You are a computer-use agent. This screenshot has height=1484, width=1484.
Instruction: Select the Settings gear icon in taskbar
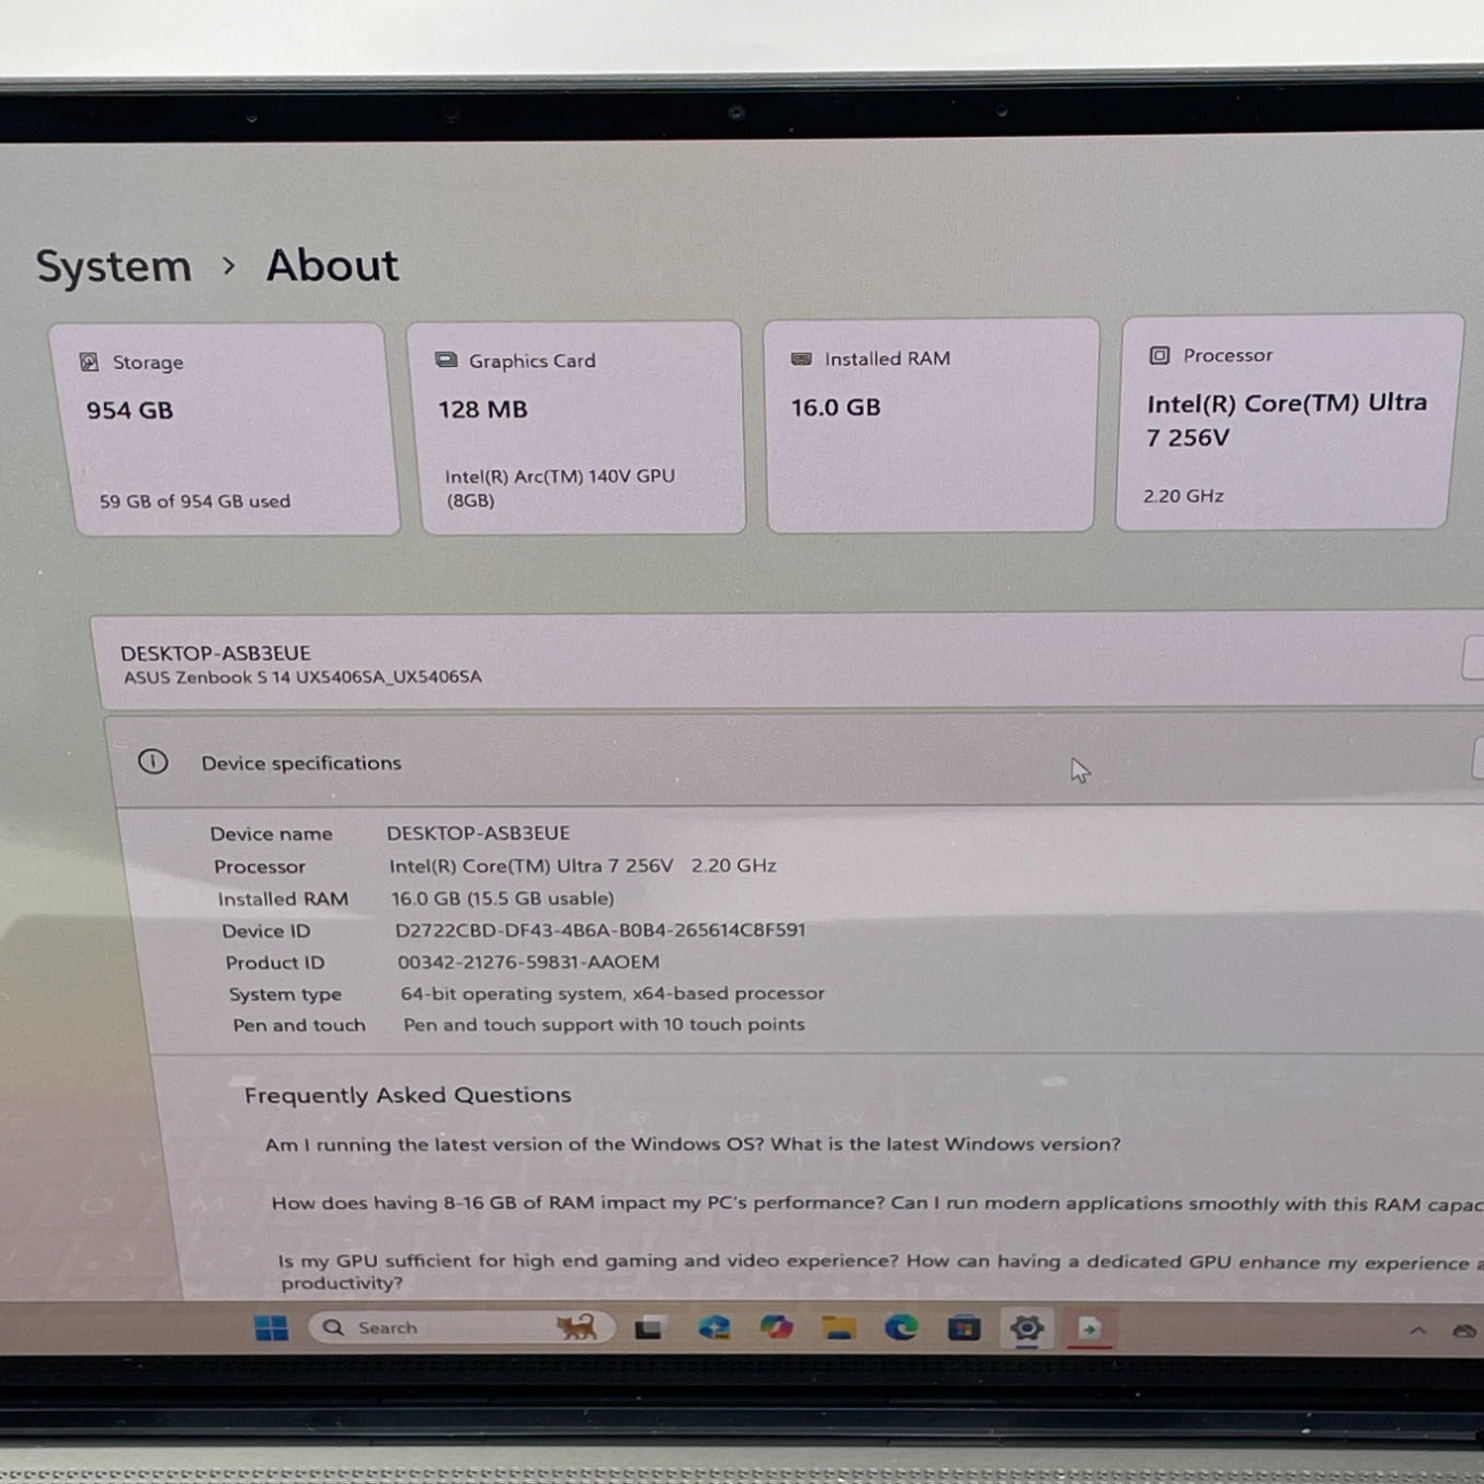point(1027,1327)
